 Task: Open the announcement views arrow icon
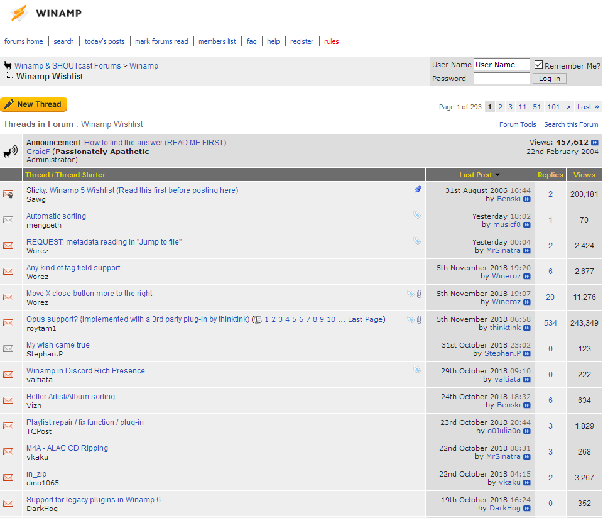click(595, 143)
